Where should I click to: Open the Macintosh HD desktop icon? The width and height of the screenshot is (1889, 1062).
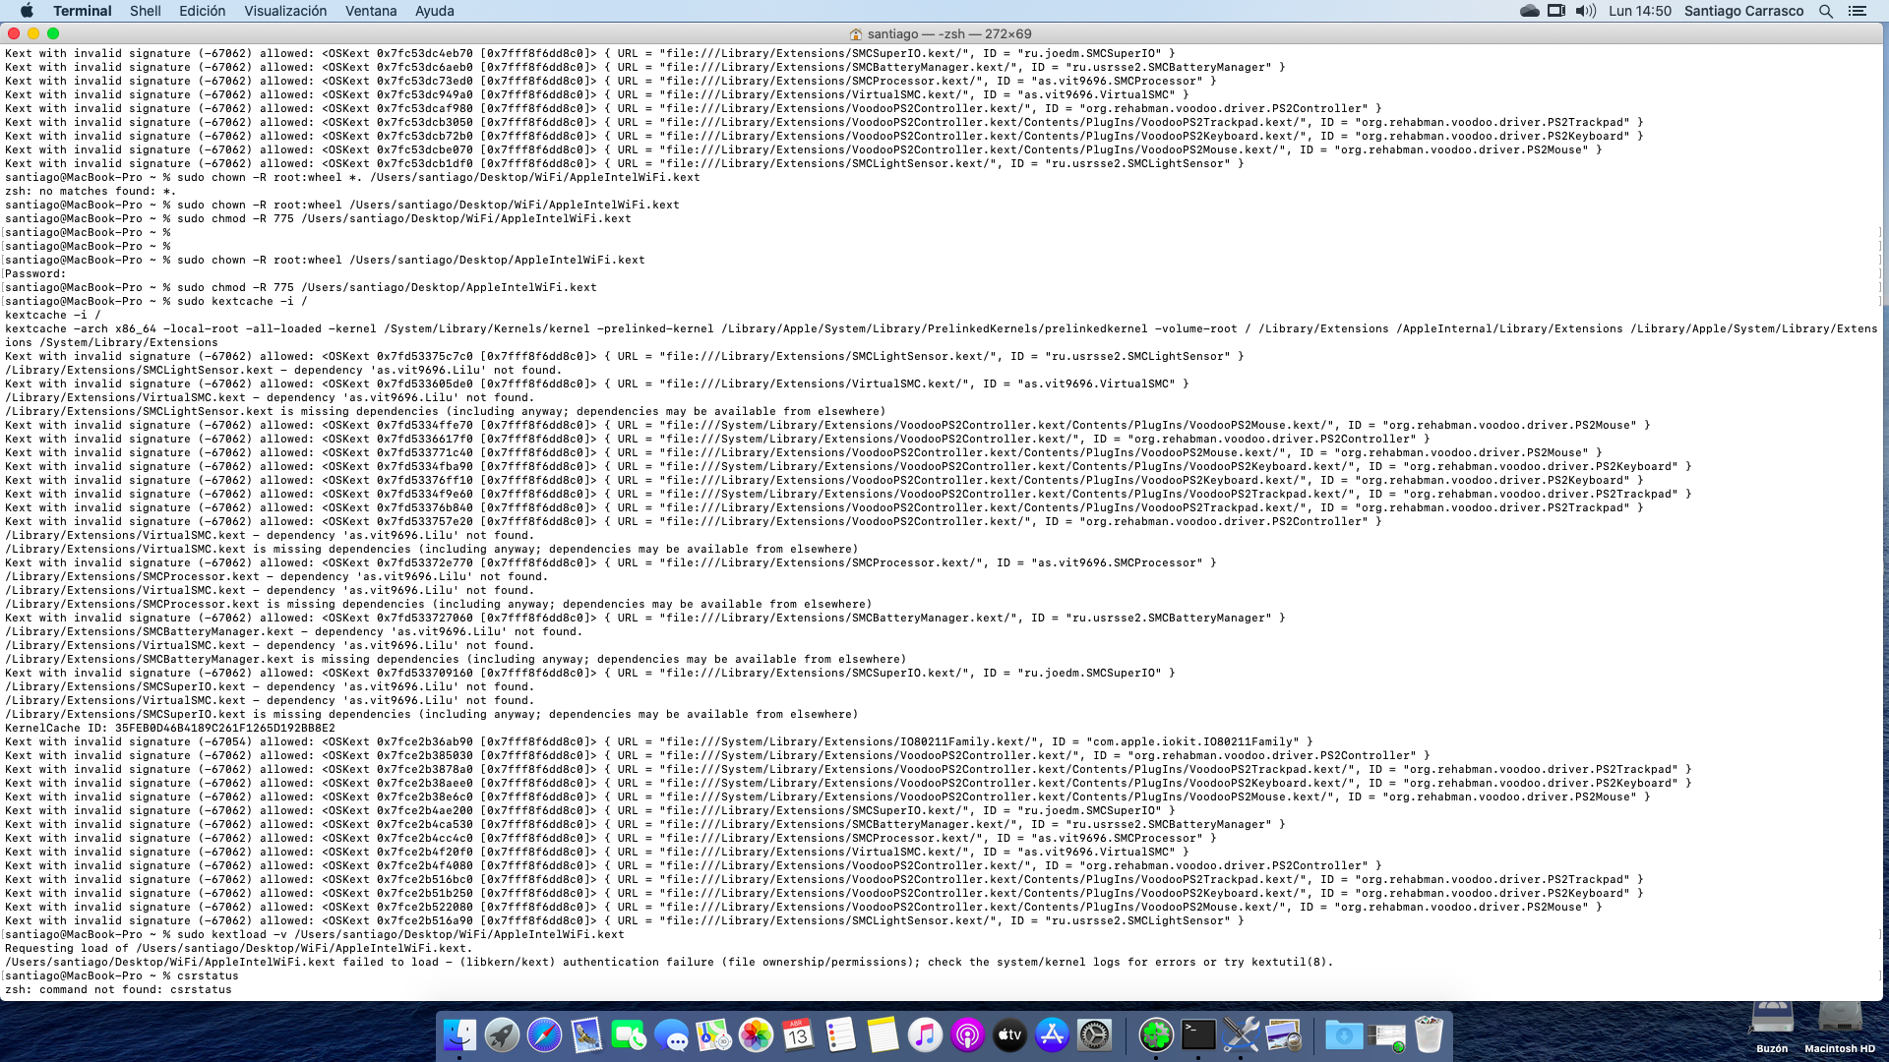point(1840,1027)
